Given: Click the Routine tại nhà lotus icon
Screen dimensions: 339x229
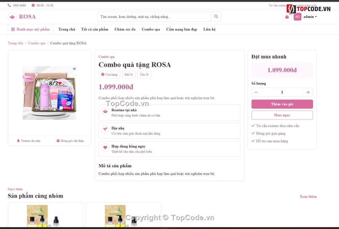Looking at the screenshot, I should point(105,111).
